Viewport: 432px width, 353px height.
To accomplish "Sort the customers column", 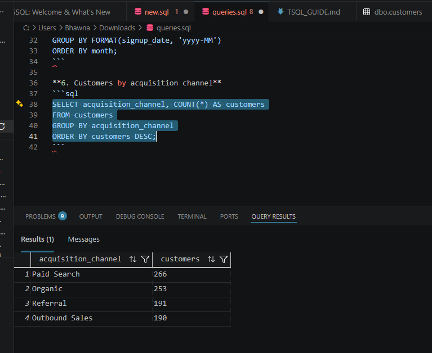I will 211,259.
